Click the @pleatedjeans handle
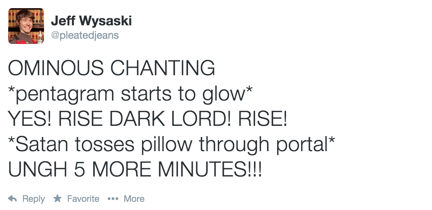Screen dimensions: 432x210 [x=85, y=35]
